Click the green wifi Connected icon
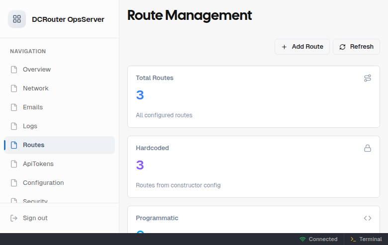This screenshot has height=245, width=388. [x=302, y=239]
